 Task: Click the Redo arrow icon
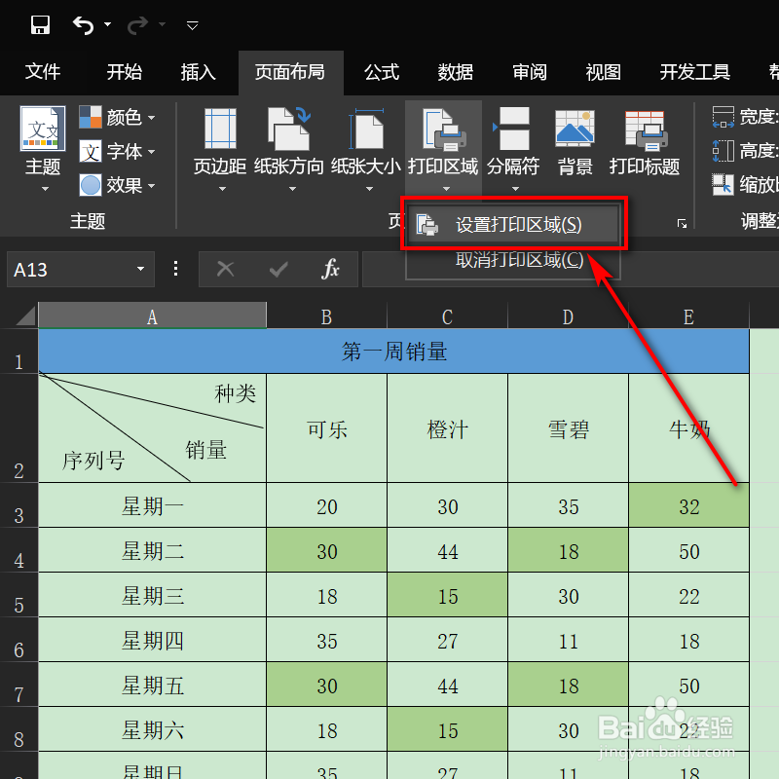pyautogui.click(x=137, y=25)
